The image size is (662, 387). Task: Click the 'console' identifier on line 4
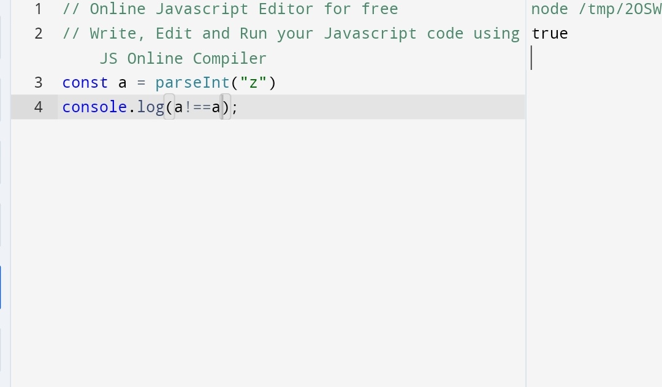coord(94,107)
